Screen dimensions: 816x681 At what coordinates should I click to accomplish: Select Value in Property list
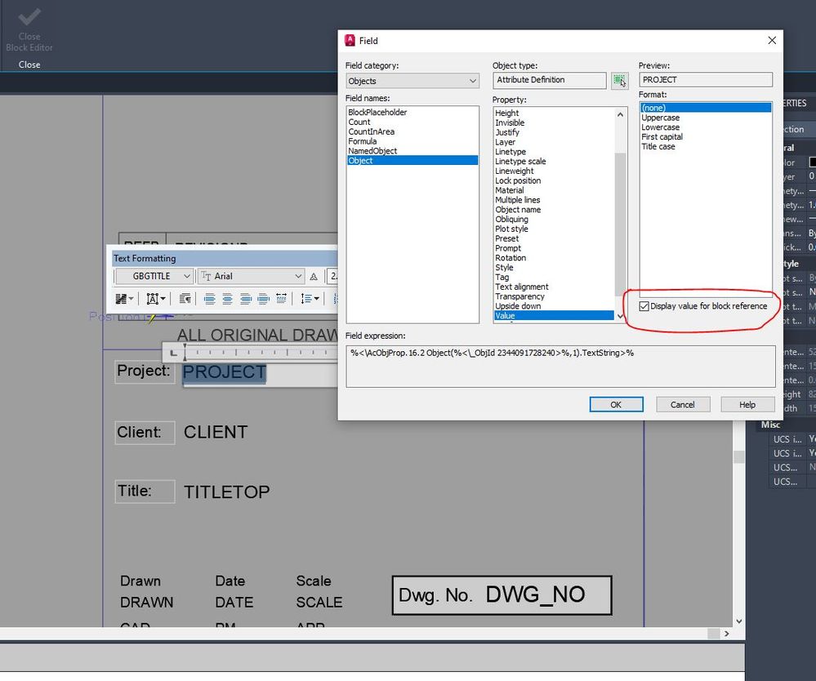(554, 316)
